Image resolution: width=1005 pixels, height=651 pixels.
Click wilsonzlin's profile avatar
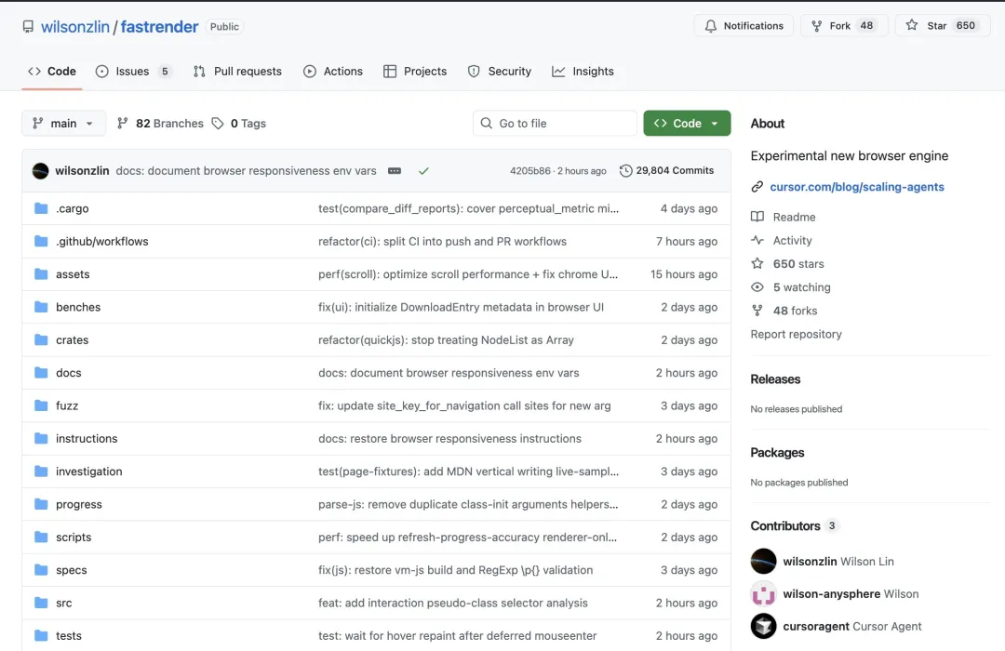(x=38, y=170)
